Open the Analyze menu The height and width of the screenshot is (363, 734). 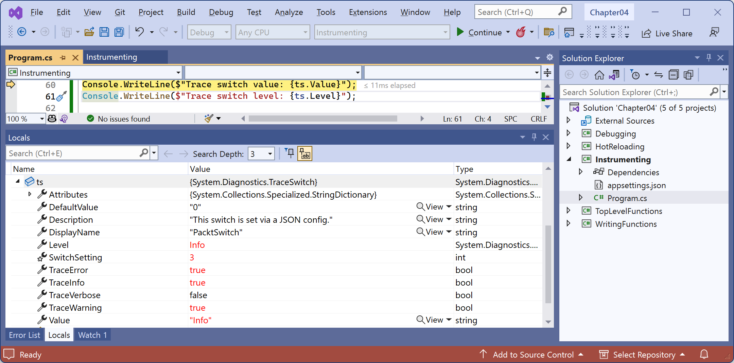click(x=289, y=12)
